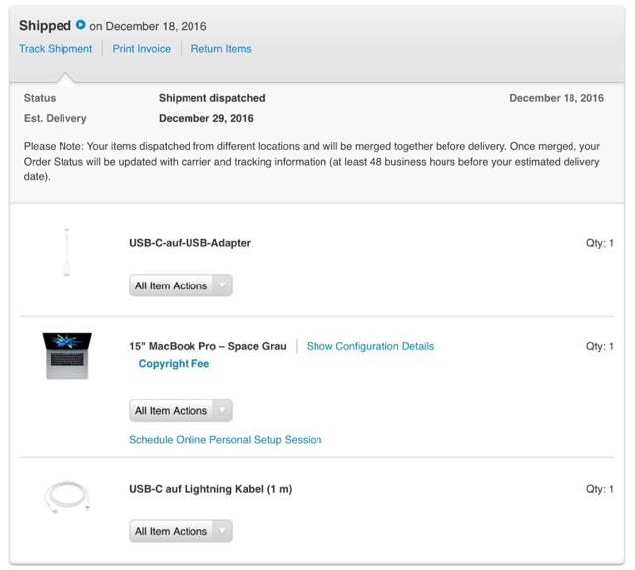Click the blue arrow icon beside Shipped

click(x=81, y=25)
